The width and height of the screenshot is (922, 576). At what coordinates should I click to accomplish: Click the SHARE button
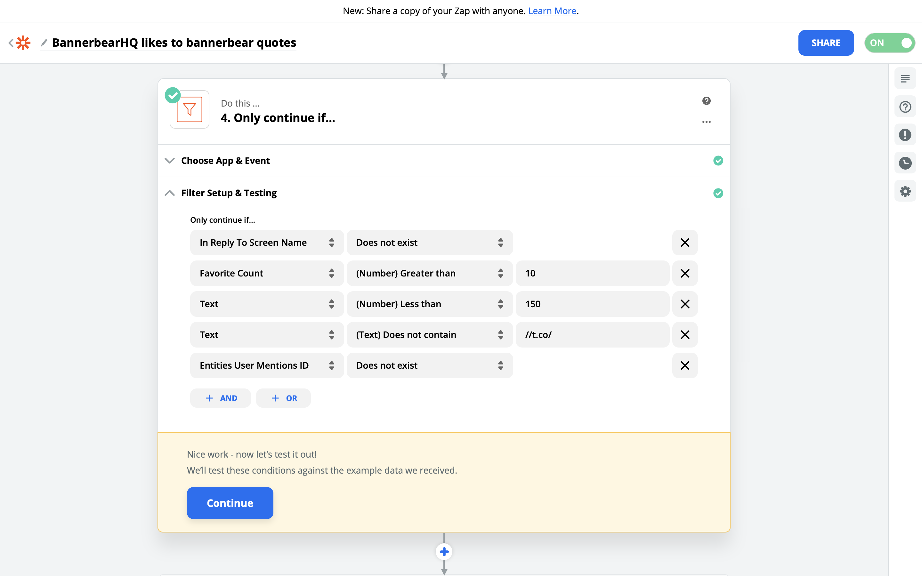click(826, 43)
